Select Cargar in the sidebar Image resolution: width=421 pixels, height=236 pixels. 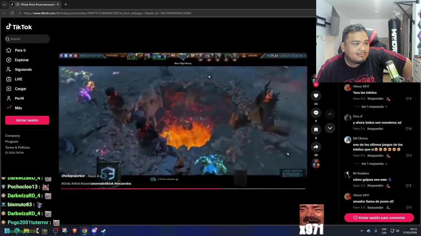tap(16, 89)
